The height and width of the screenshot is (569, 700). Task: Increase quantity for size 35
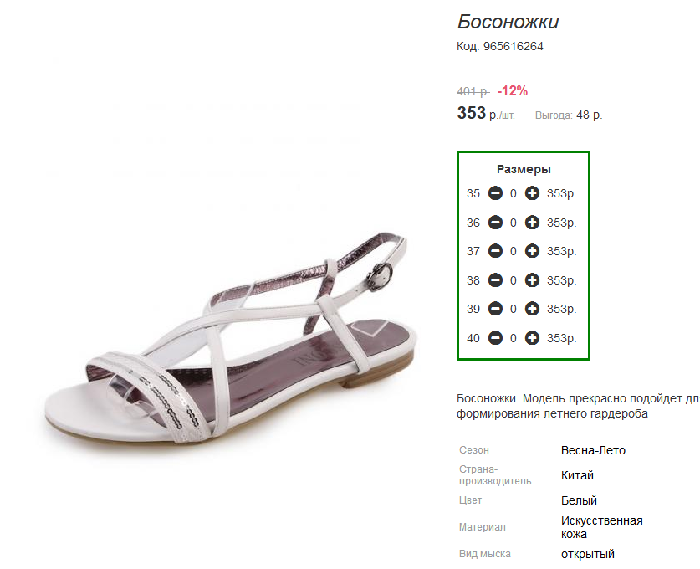(x=532, y=193)
